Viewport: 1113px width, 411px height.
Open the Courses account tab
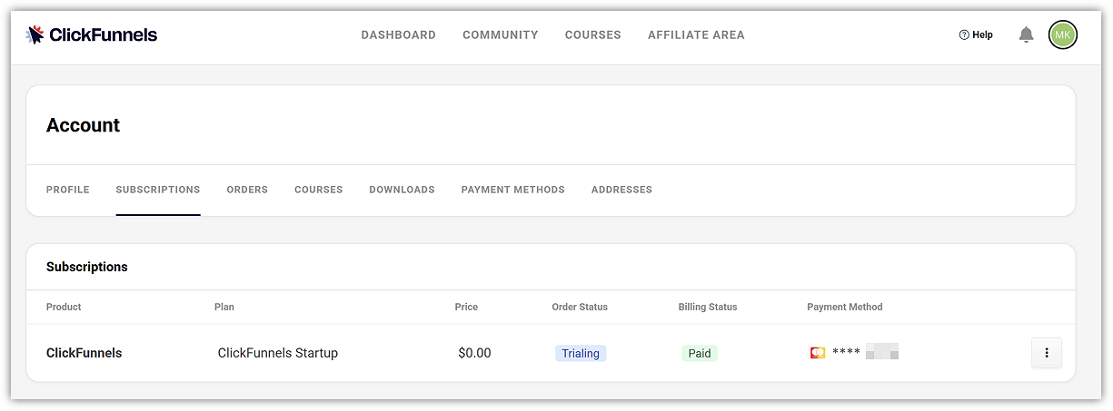click(x=318, y=190)
